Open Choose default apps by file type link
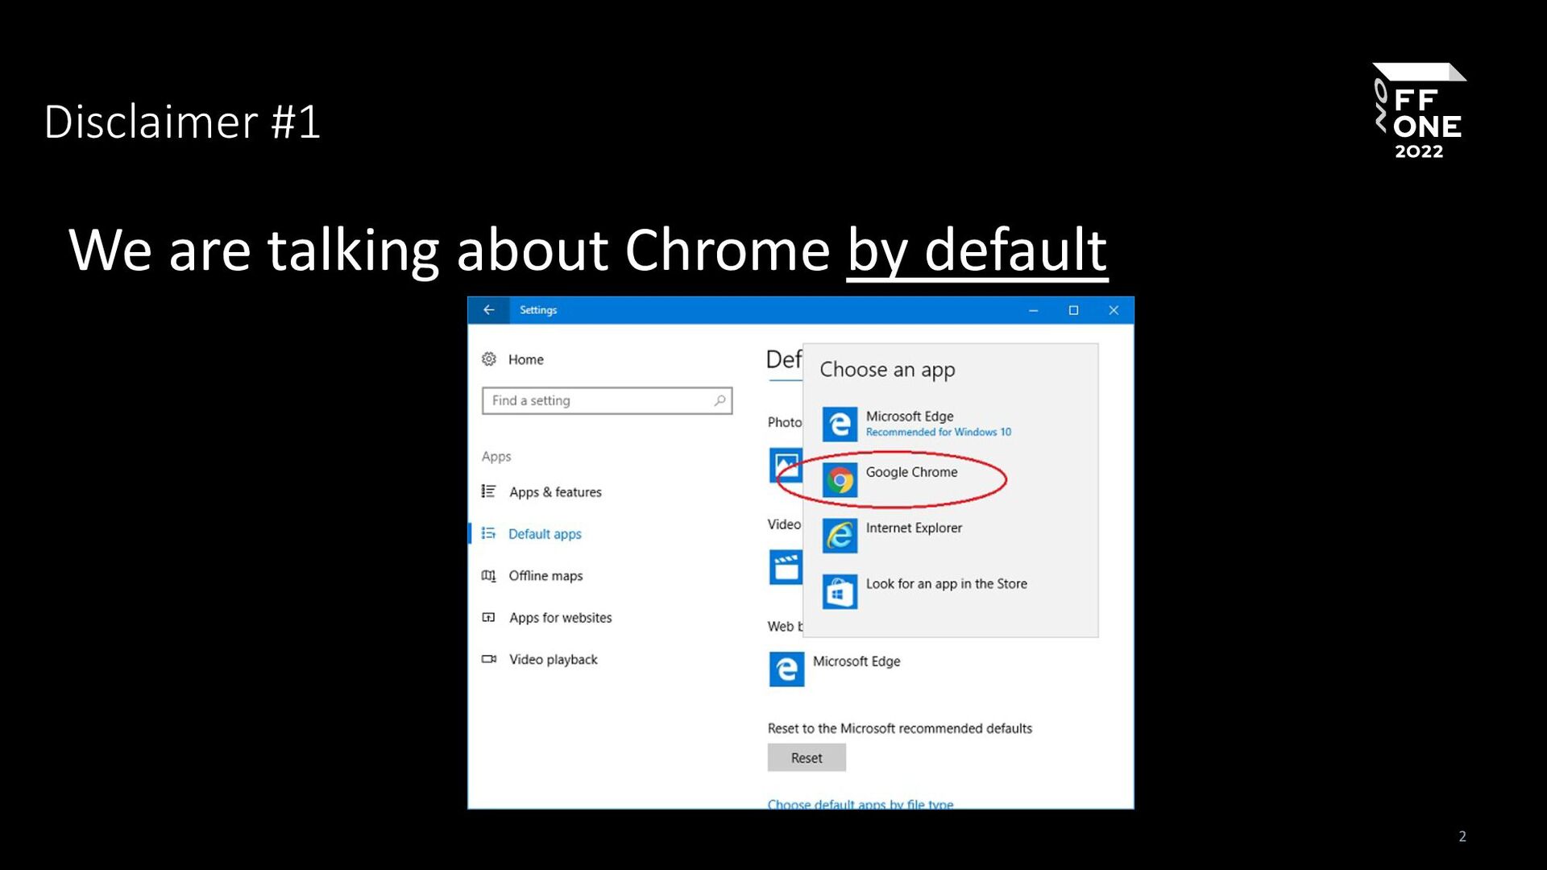Viewport: 1547px width, 870px height. click(x=861, y=804)
